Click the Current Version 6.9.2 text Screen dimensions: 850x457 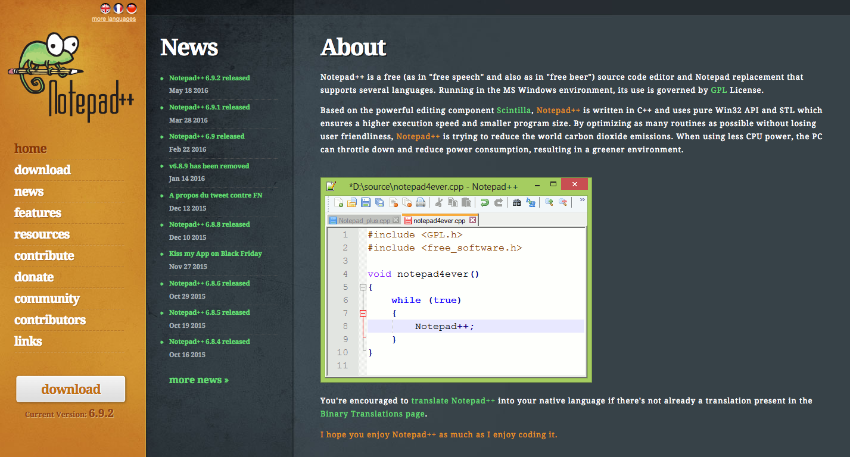pos(69,413)
